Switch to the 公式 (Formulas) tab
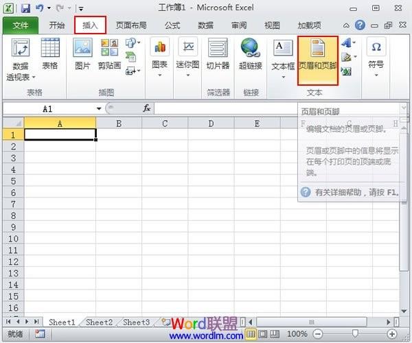The height and width of the screenshot is (343, 412). click(172, 25)
